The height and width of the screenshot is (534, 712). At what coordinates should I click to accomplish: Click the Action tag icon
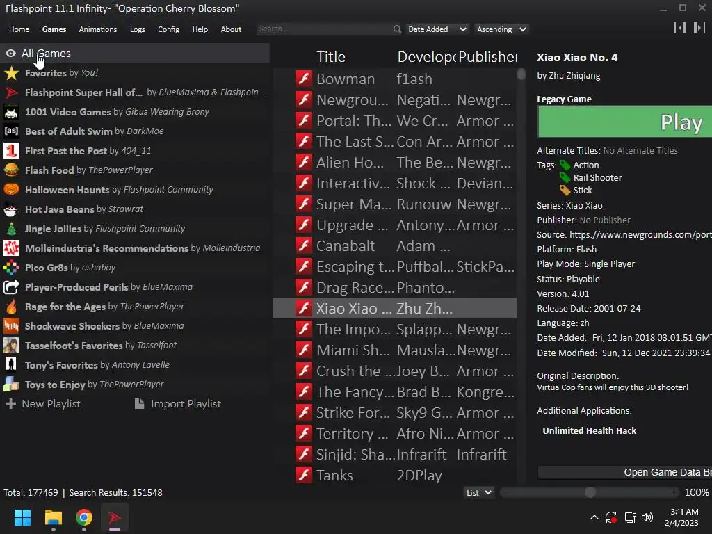pos(565,165)
